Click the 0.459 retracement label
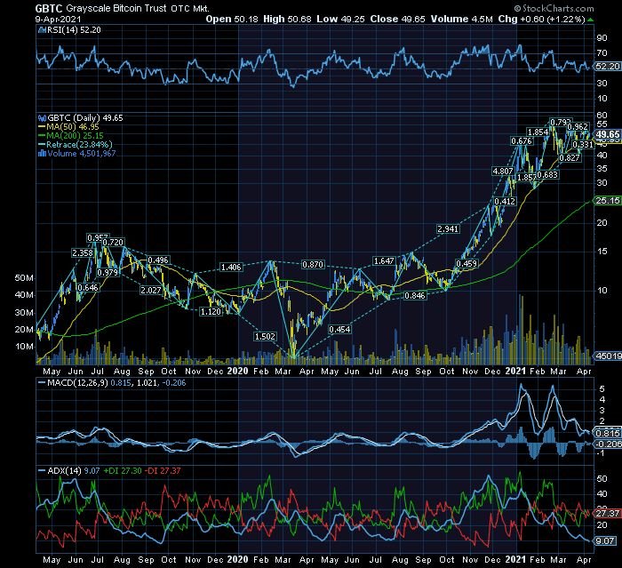This screenshot has height=568, width=622. point(466,264)
